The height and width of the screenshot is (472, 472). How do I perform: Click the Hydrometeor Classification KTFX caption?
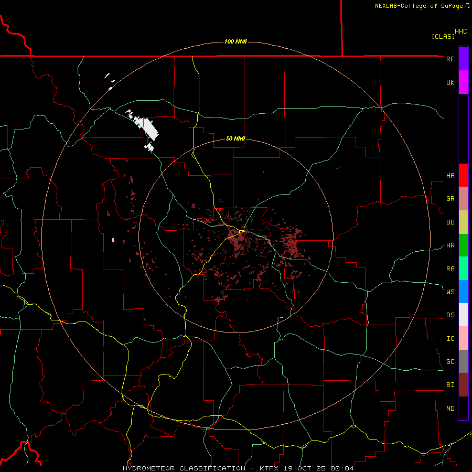tap(238, 468)
